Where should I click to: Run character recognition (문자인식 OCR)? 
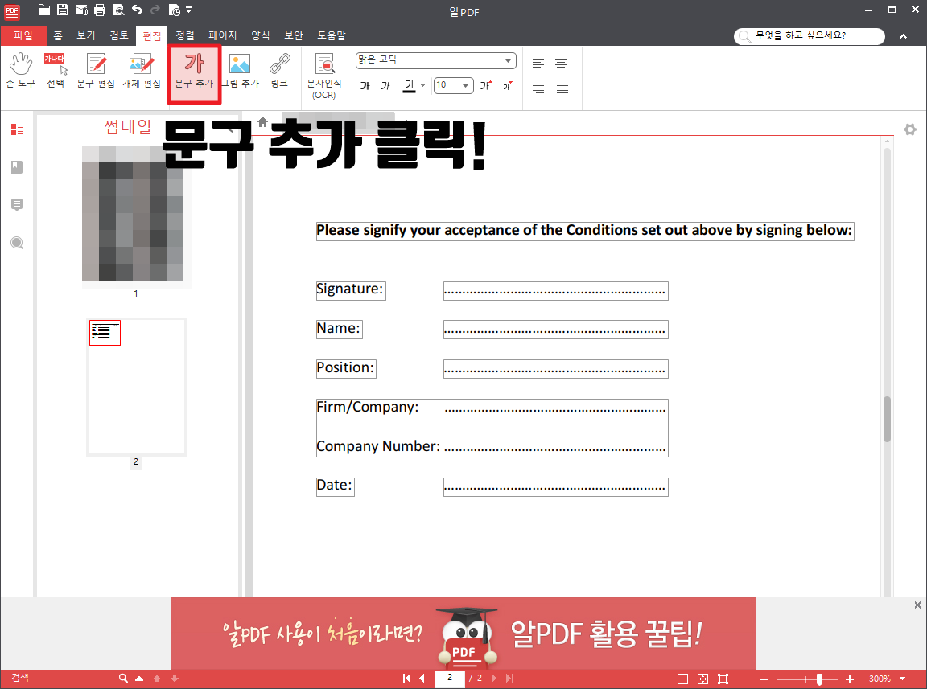click(324, 76)
